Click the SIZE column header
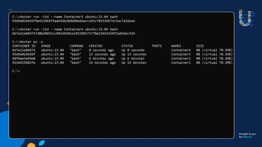Screen dimensions: 262x147 pos(200,46)
